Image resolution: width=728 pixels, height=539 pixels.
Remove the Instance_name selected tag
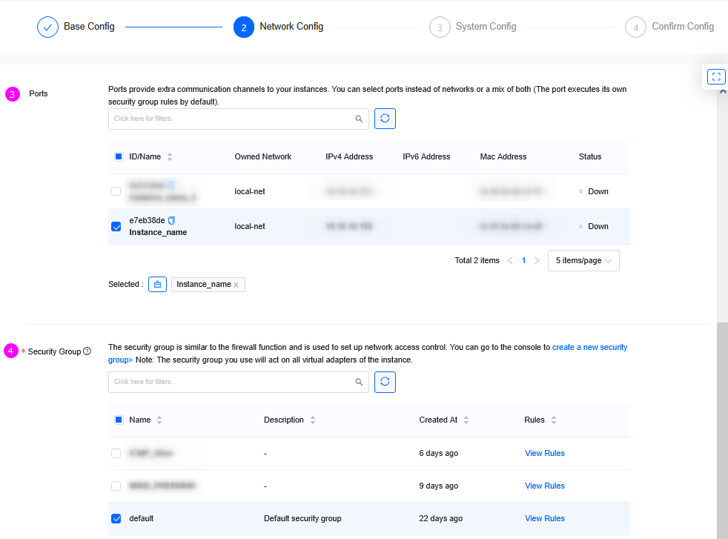coord(236,285)
